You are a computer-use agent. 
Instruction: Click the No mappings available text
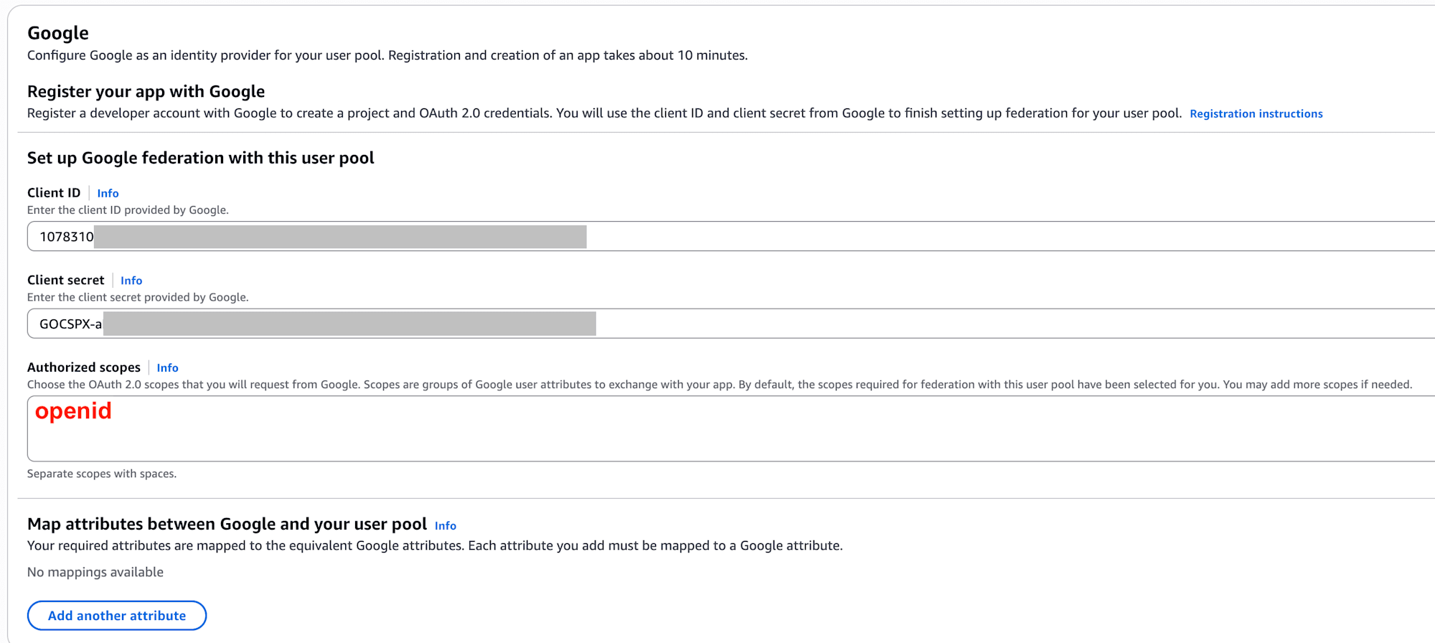tap(95, 572)
